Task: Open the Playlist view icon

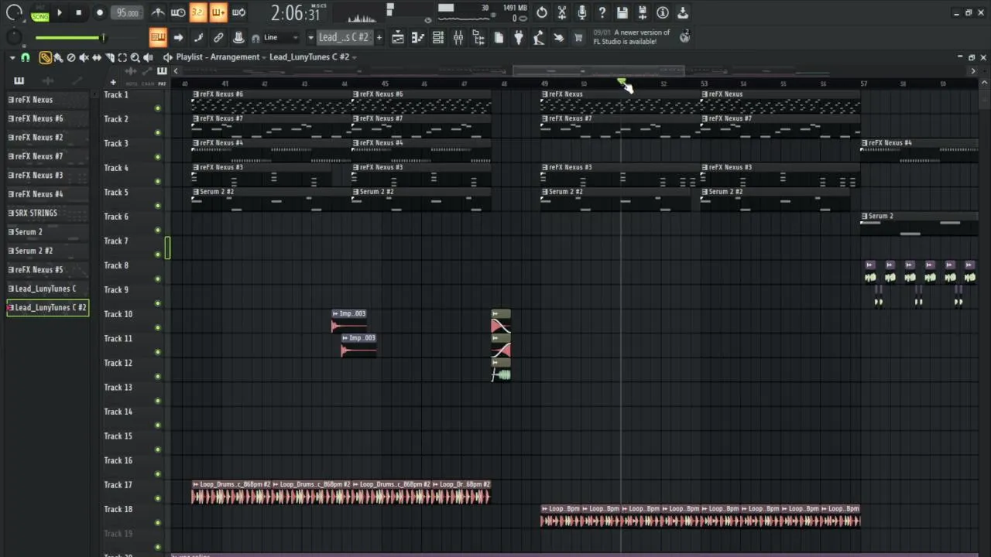Action: point(397,37)
